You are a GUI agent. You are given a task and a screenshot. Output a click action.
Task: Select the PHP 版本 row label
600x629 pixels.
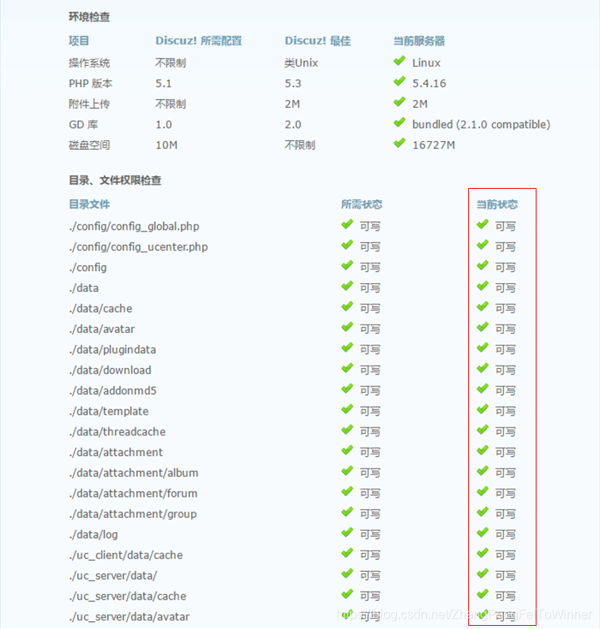click(90, 83)
